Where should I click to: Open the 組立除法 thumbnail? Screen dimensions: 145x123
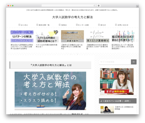[123, 36]
